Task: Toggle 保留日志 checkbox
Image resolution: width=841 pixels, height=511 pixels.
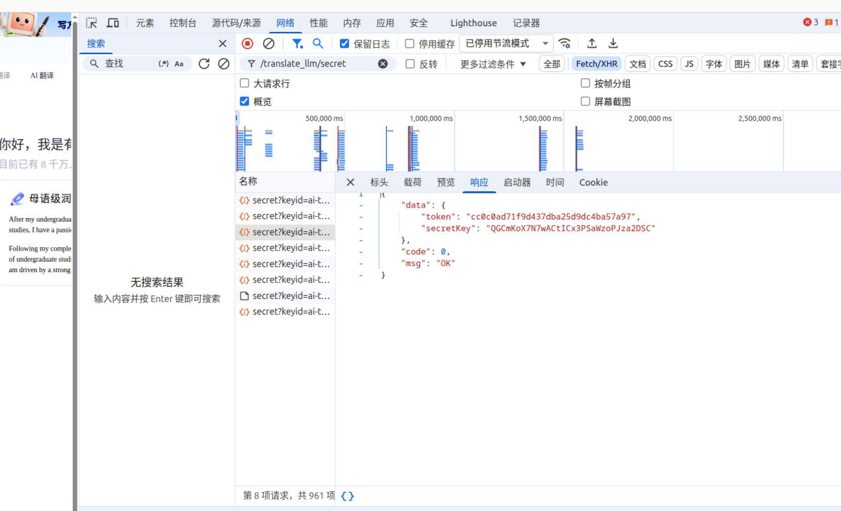Action: [x=345, y=44]
